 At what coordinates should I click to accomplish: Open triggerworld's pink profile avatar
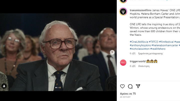coord(123,63)
